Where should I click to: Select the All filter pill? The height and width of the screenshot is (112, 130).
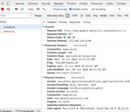pos(67,16)
